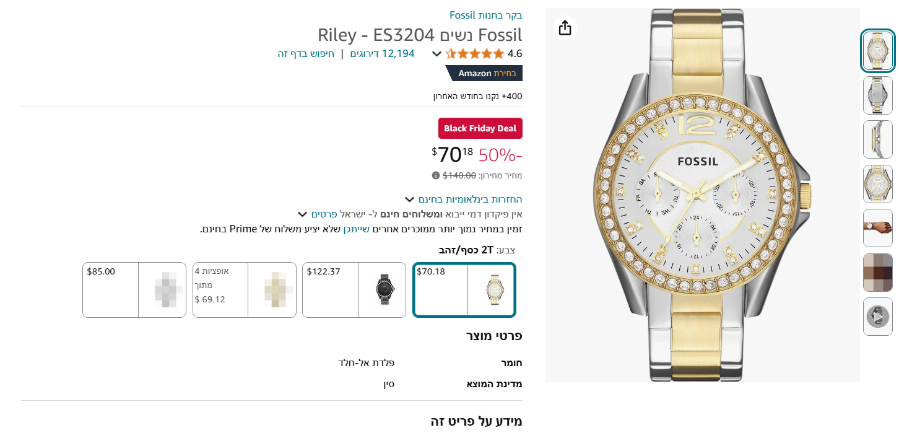Visit the Fossil store link
Image resolution: width=899 pixels, height=443 pixels.
pos(486,15)
